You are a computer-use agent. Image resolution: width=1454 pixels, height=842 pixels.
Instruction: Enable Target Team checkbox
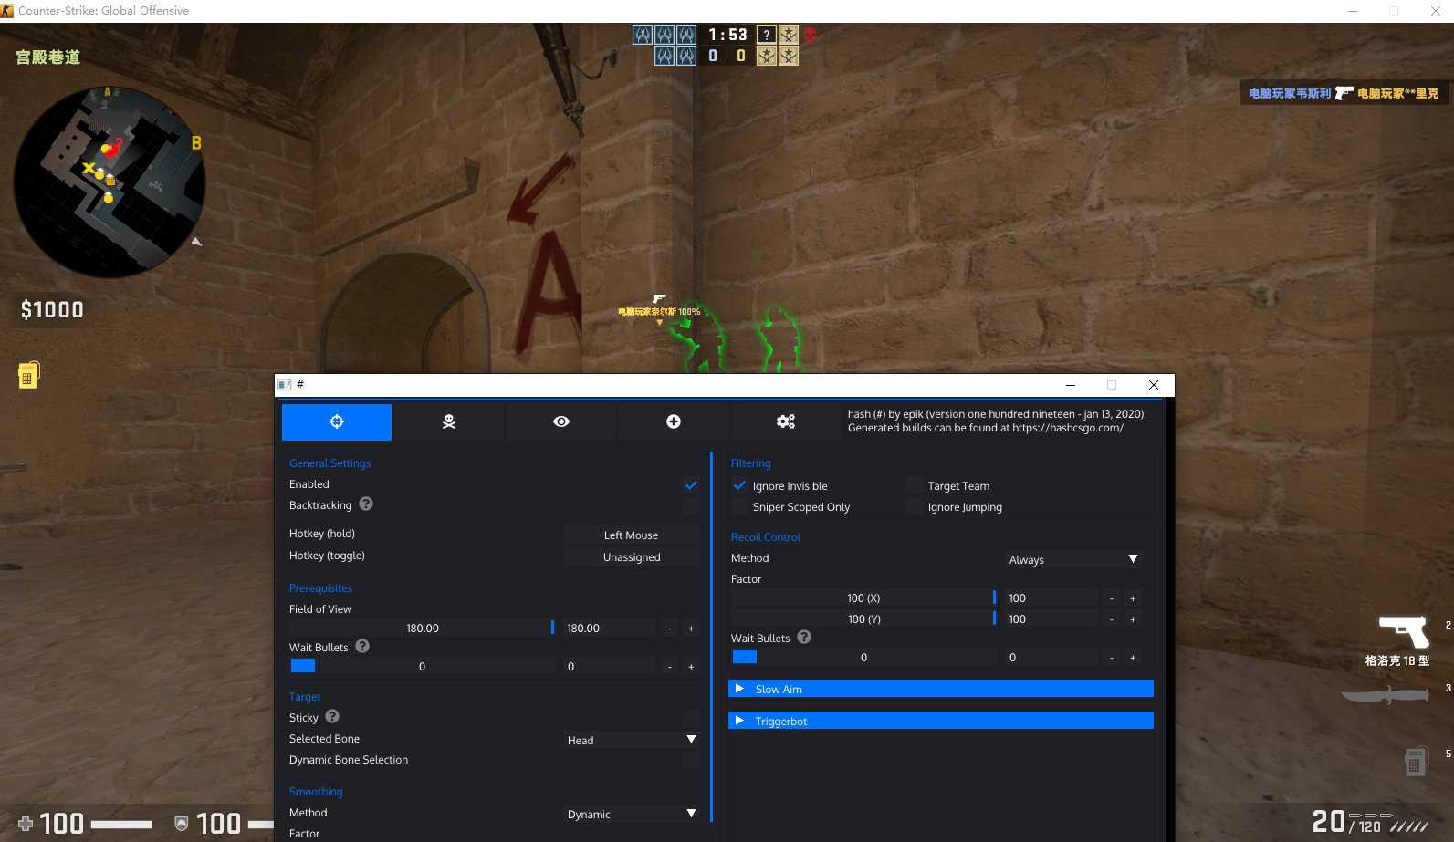tap(915, 485)
